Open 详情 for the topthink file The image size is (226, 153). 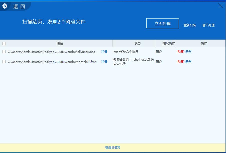(104, 62)
